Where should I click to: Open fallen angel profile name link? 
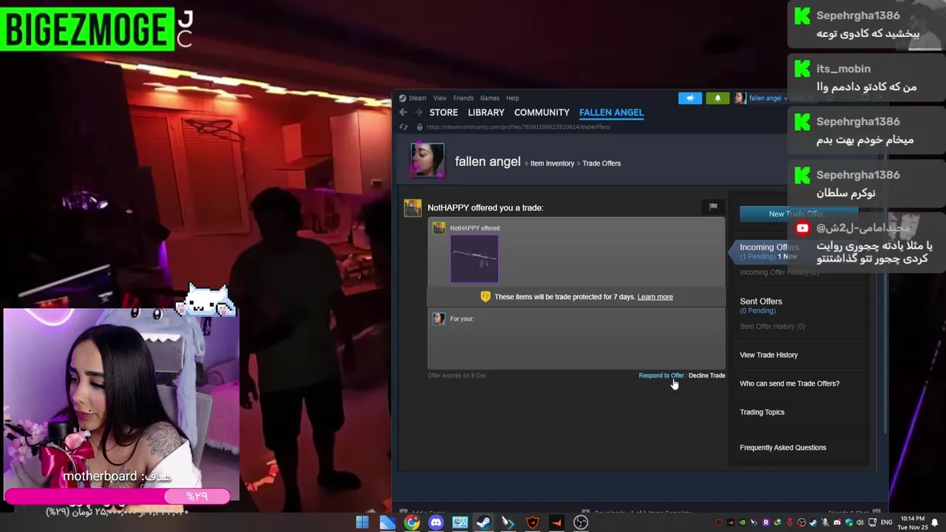(x=488, y=162)
